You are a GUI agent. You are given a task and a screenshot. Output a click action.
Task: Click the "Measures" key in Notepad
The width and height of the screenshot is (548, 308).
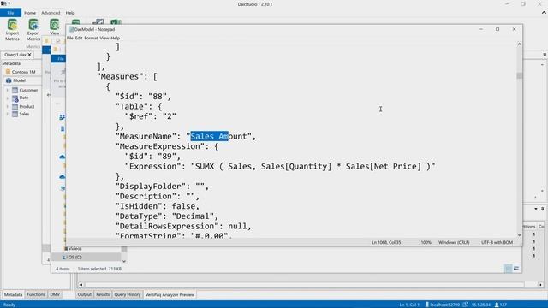coord(120,76)
